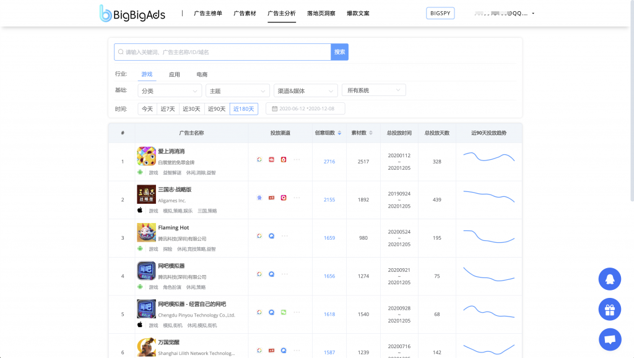Go to 广告主榜单 in navigation

pos(208,14)
